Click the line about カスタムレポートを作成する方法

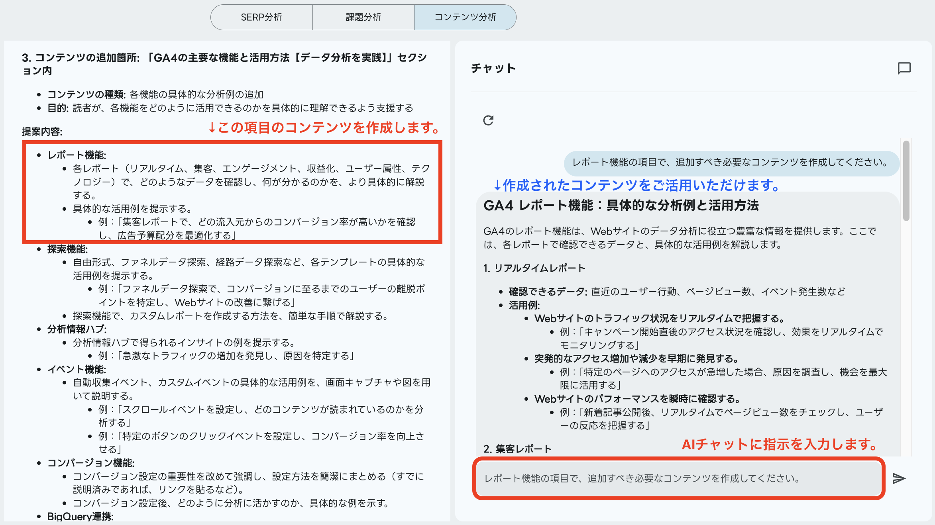point(231,316)
